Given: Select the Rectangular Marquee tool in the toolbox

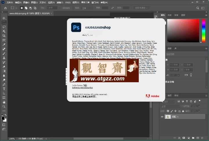Looking at the screenshot, I should point(4,23).
